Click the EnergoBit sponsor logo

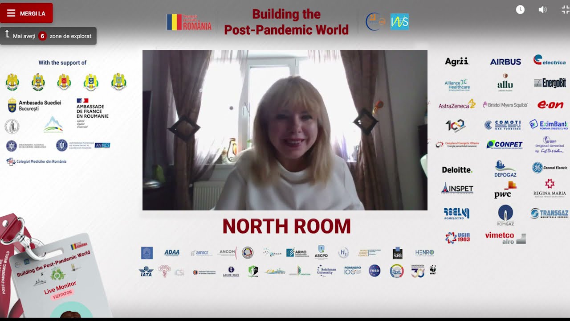pos(550,83)
